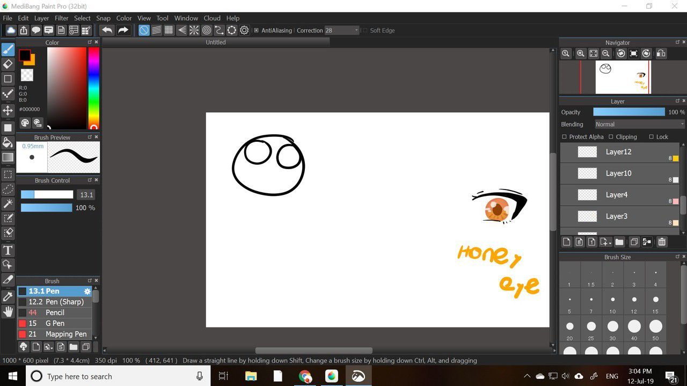Enable the radial snap guide icon
Viewport: 687px width, 386px height.
194,31
